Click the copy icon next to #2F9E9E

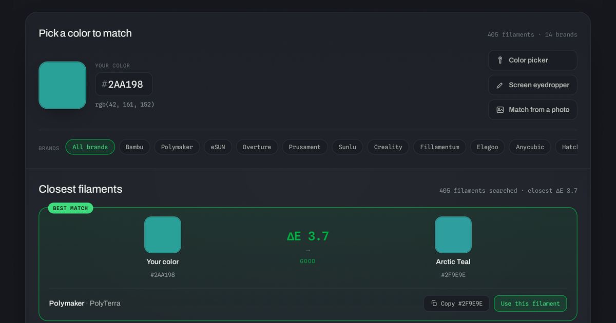434,304
